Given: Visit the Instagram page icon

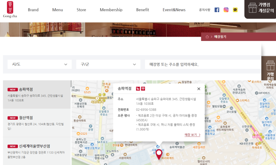Looking at the screenshot, I should coord(226,10).
